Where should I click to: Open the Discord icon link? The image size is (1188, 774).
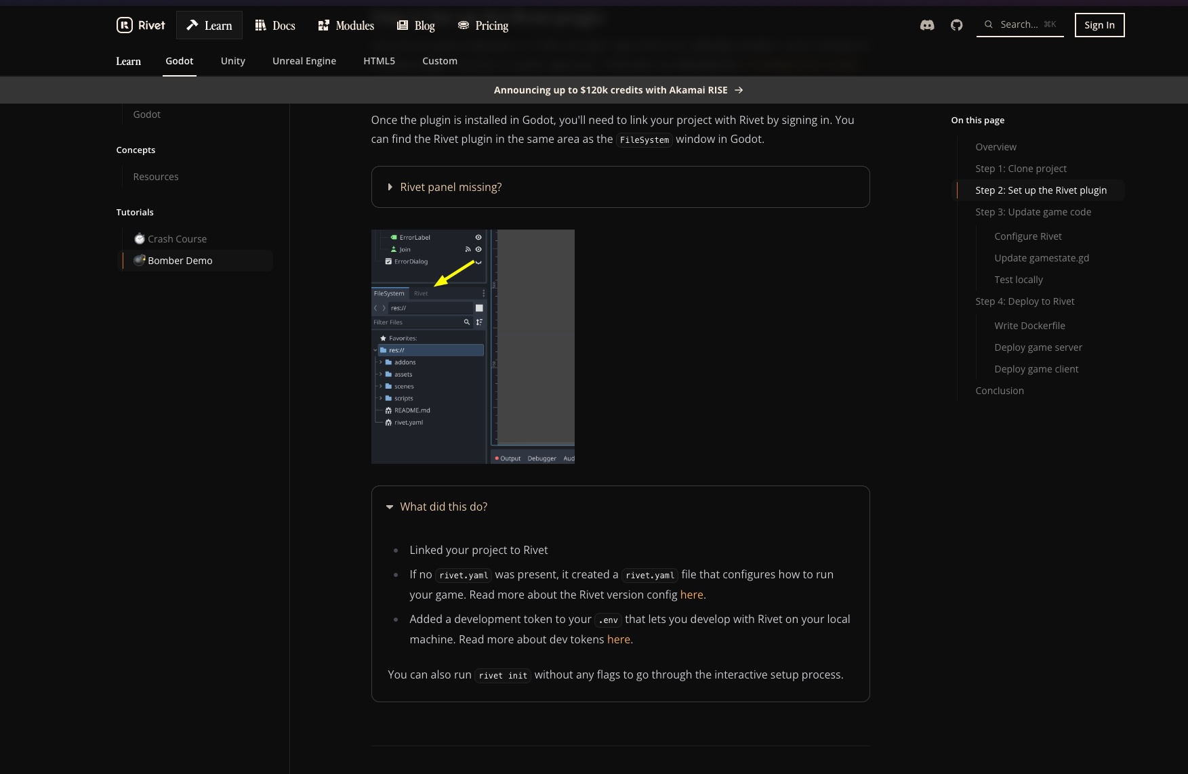927,25
